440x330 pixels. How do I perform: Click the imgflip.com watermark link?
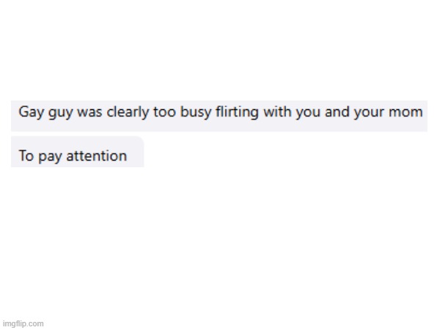pos(23,323)
